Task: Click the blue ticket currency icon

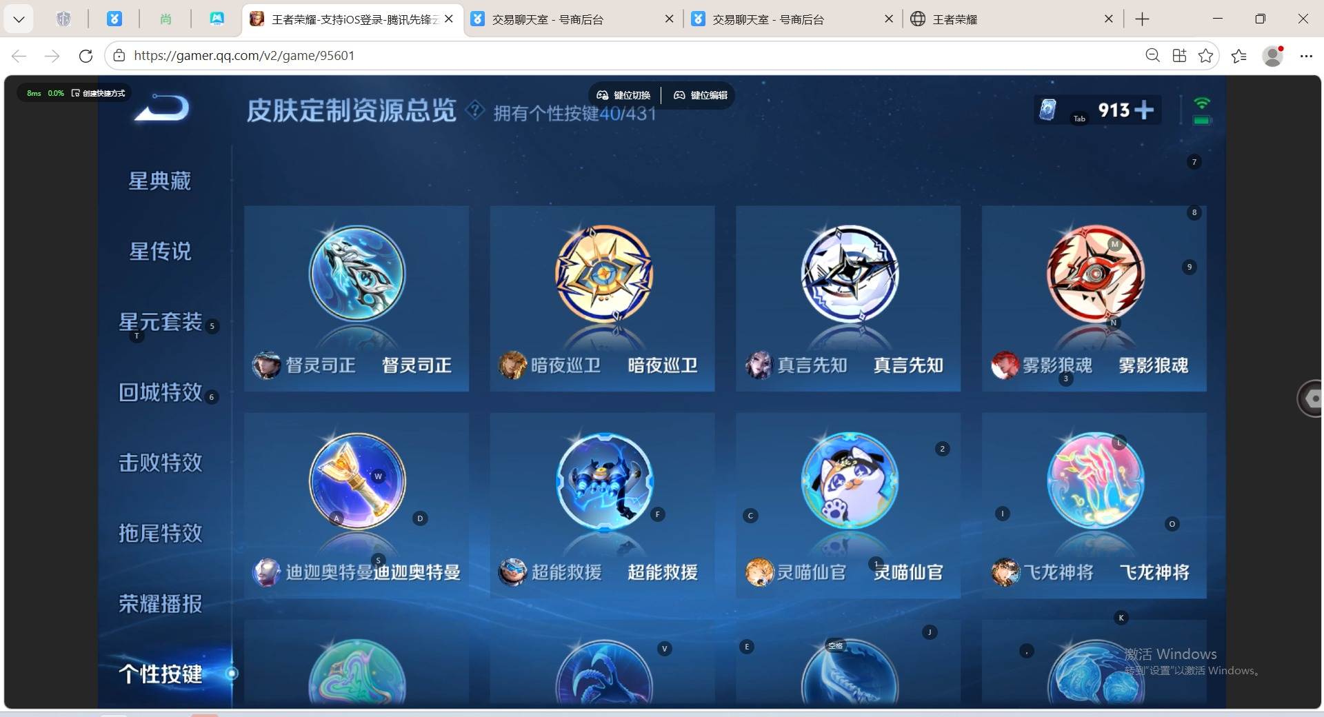Action: (x=1047, y=109)
